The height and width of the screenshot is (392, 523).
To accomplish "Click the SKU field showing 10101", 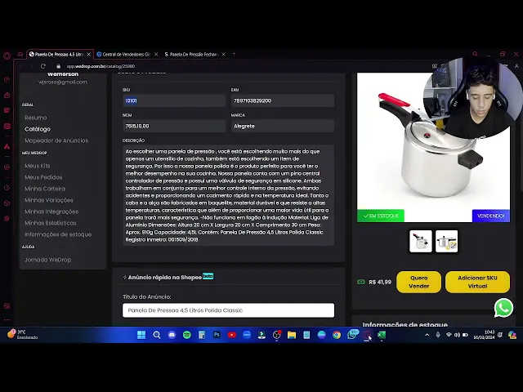I will (174, 100).
